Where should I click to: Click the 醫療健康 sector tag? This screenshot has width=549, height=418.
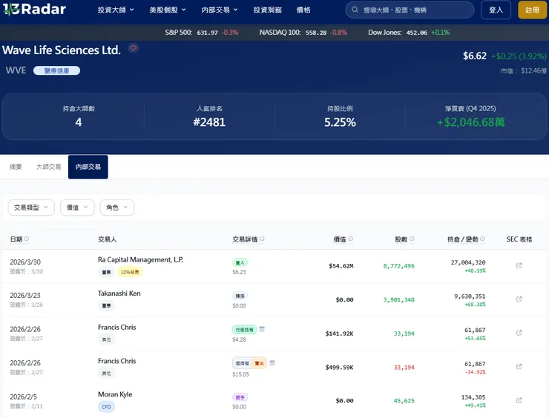(56, 70)
